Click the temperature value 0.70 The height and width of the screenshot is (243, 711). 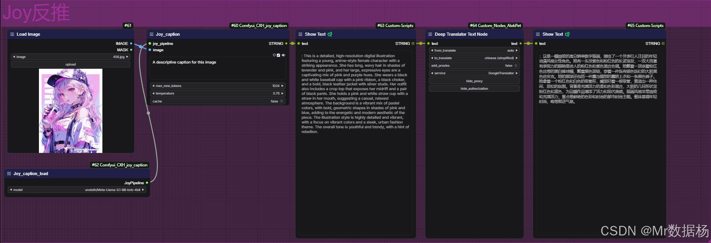tap(276, 93)
